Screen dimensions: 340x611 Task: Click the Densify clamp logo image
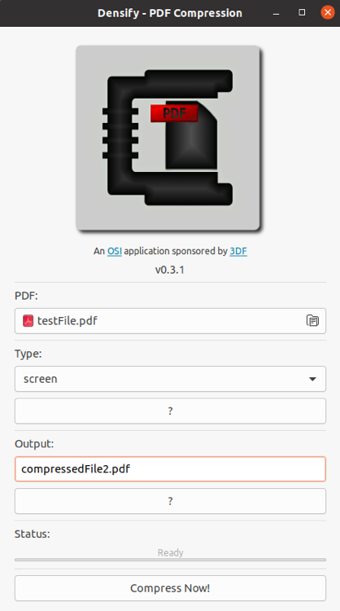168,138
